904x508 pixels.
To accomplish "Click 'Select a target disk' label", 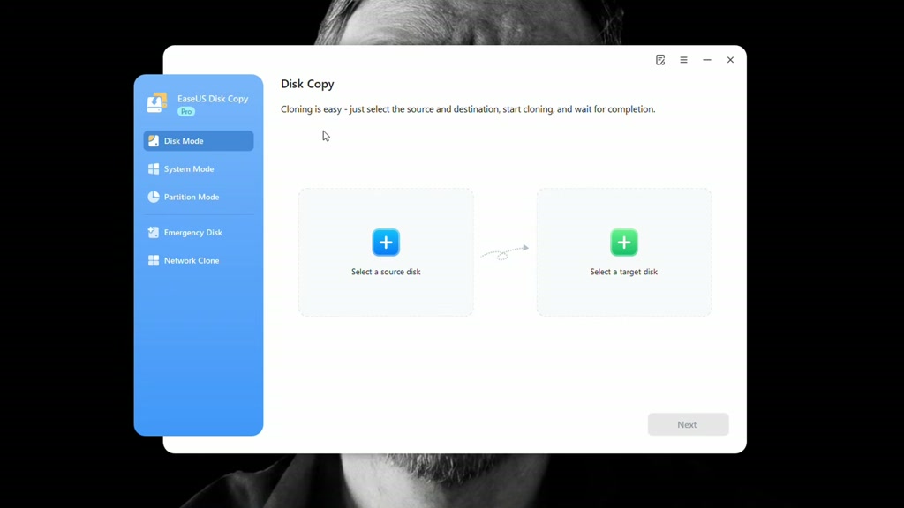I will [624, 272].
